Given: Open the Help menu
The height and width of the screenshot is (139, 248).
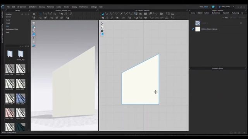Looking at the screenshot, I should (x=101, y=7).
